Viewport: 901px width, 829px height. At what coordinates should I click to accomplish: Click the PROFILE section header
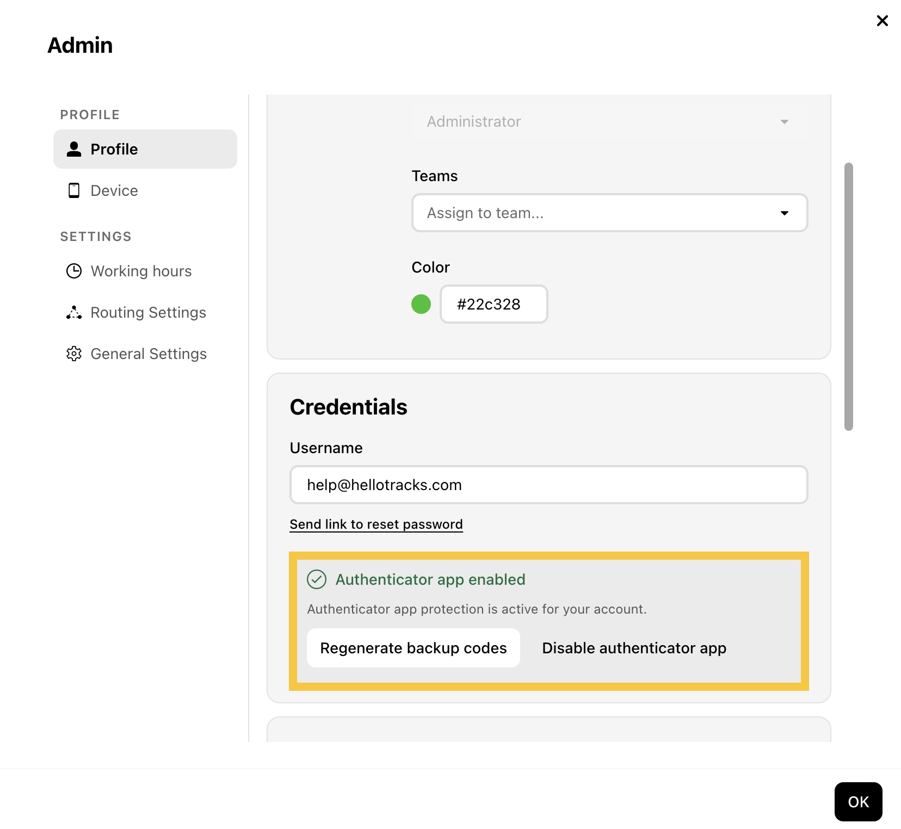pos(90,115)
